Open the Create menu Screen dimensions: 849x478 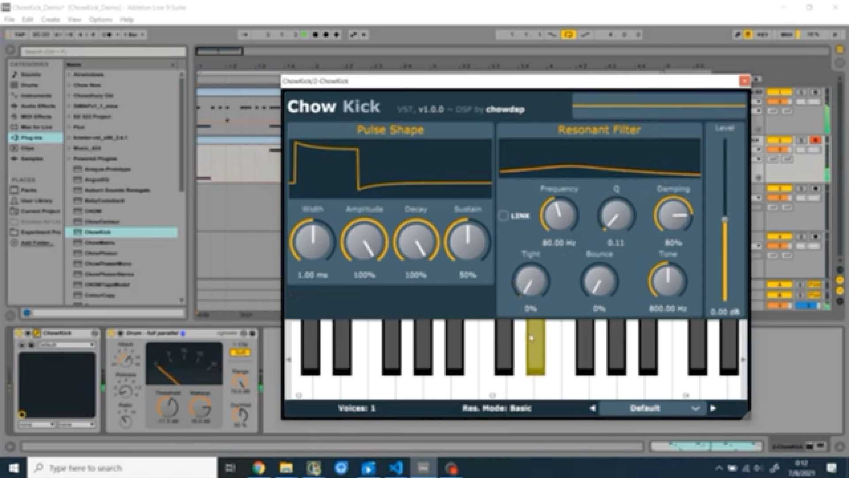(x=50, y=19)
